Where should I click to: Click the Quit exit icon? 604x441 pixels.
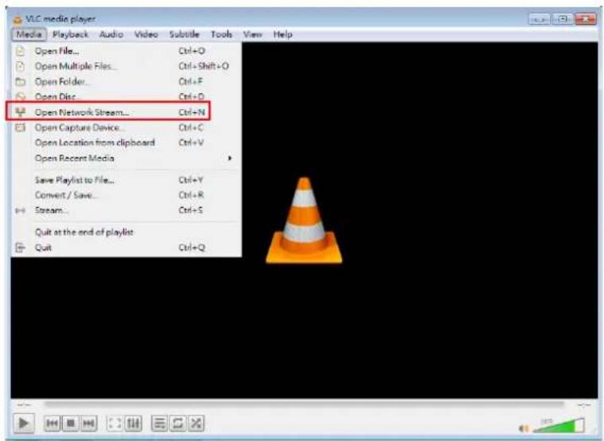20,248
